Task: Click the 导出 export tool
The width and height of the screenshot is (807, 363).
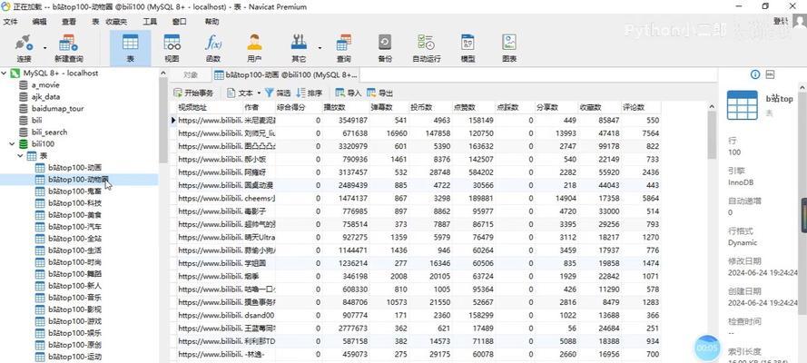Action: (x=379, y=93)
